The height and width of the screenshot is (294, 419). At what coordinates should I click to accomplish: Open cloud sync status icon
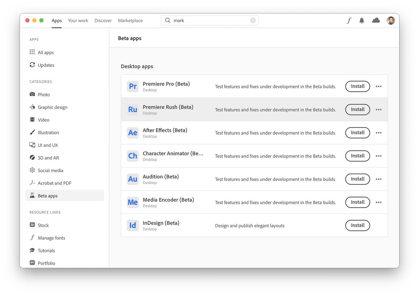coord(376,21)
